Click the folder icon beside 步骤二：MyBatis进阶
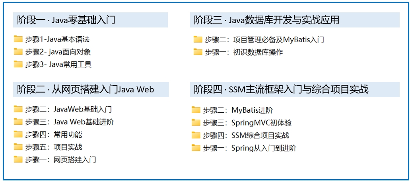Image resolution: width=412 pixels, height=184 pixels. 196,110
